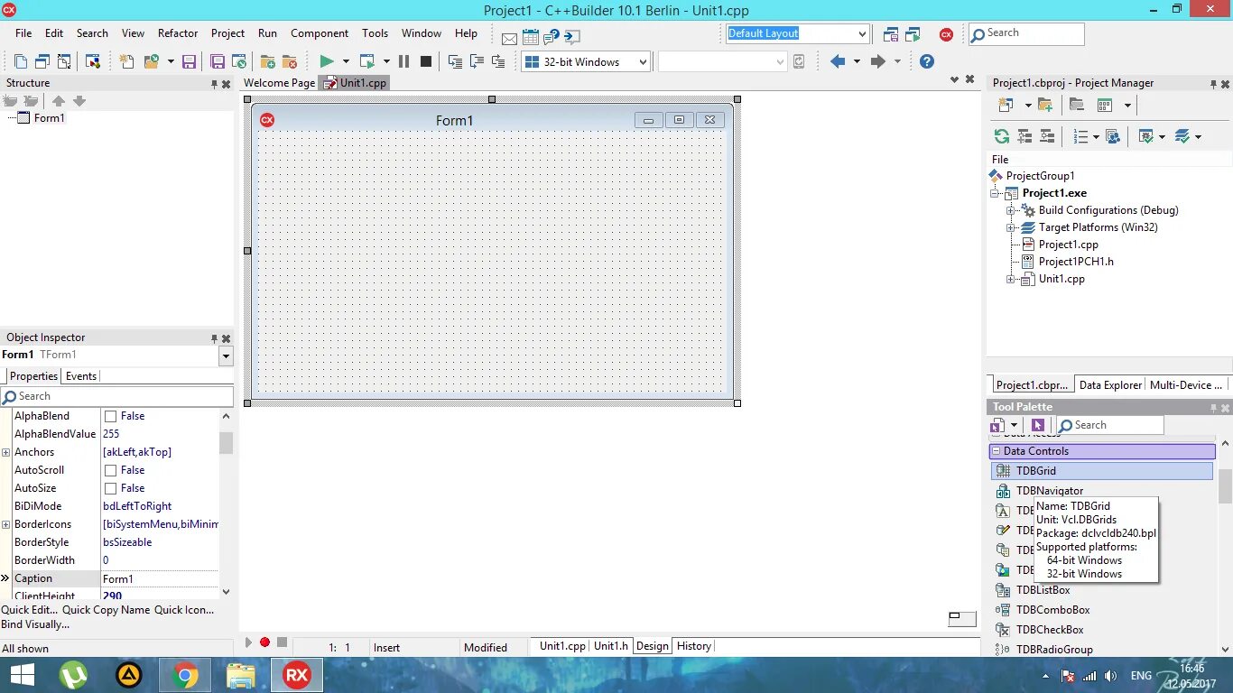Viewport: 1233px width, 693px height.
Task: Click the Trace Into debugger icon
Action: tap(455, 61)
